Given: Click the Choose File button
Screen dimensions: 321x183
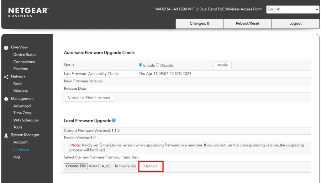Looking at the screenshot, I should (76, 166).
